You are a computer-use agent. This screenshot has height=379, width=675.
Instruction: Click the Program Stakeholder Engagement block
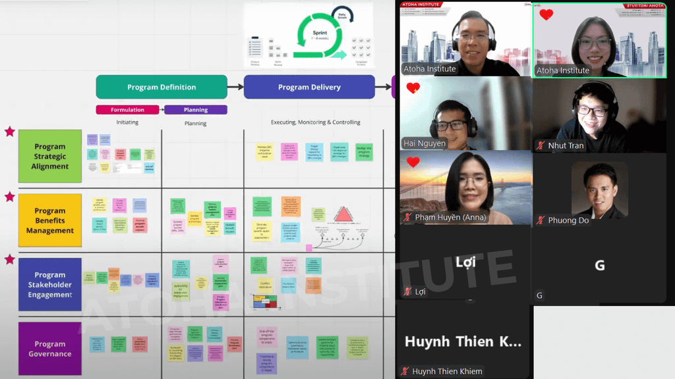(50, 284)
